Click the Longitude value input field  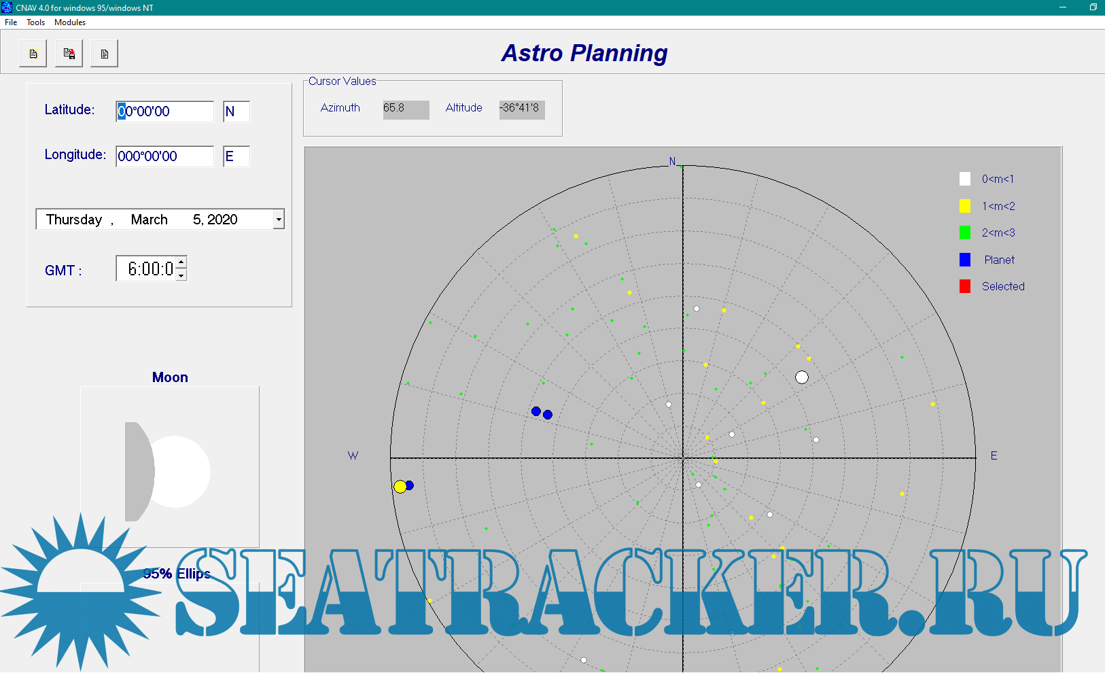[x=164, y=156]
